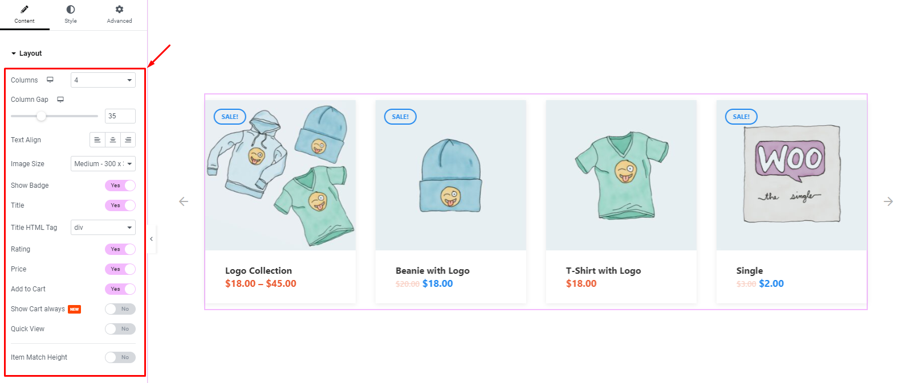Click the responsive device icon beside Columns
The height and width of the screenshot is (383, 898).
coord(50,80)
